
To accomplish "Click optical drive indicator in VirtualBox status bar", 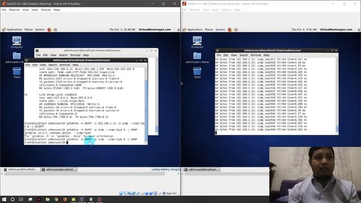I will (125, 193).
